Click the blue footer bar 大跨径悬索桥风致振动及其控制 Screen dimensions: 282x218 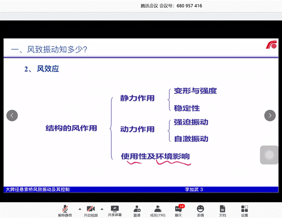click(x=141, y=189)
